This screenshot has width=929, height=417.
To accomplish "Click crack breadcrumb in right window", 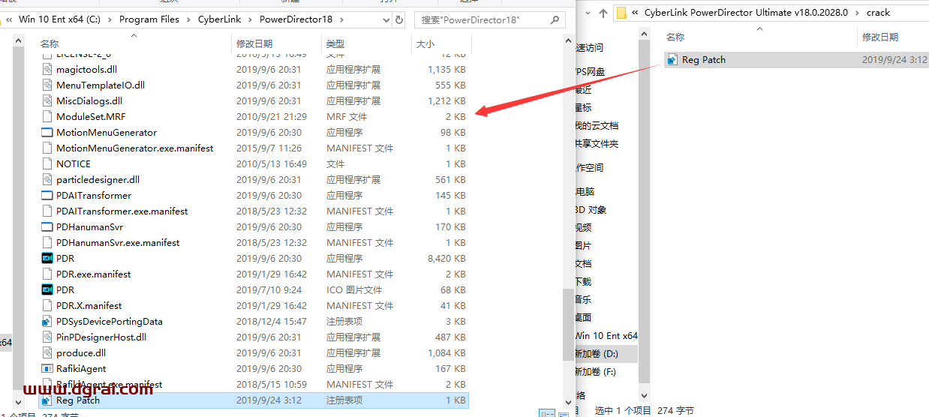I will pos(878,12).
